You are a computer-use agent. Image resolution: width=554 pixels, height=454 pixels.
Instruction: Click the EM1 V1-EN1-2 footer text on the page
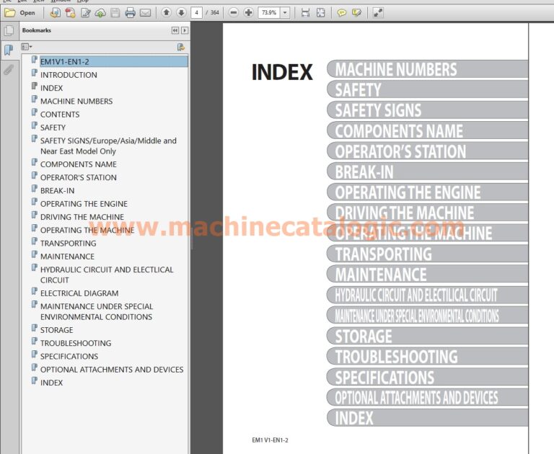pos(270,440)
